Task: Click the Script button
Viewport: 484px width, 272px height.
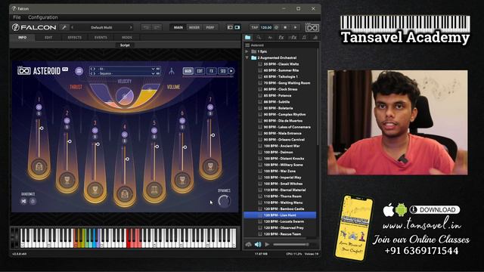Action: 125,45
